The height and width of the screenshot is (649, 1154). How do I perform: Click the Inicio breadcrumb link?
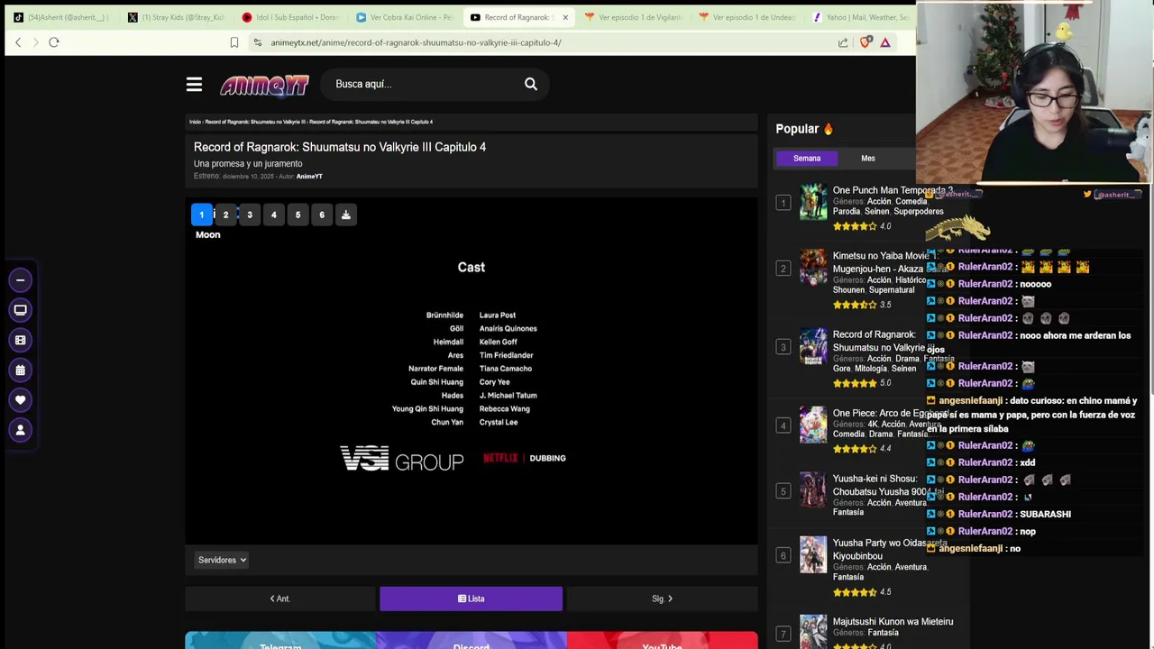coord(195,122)
